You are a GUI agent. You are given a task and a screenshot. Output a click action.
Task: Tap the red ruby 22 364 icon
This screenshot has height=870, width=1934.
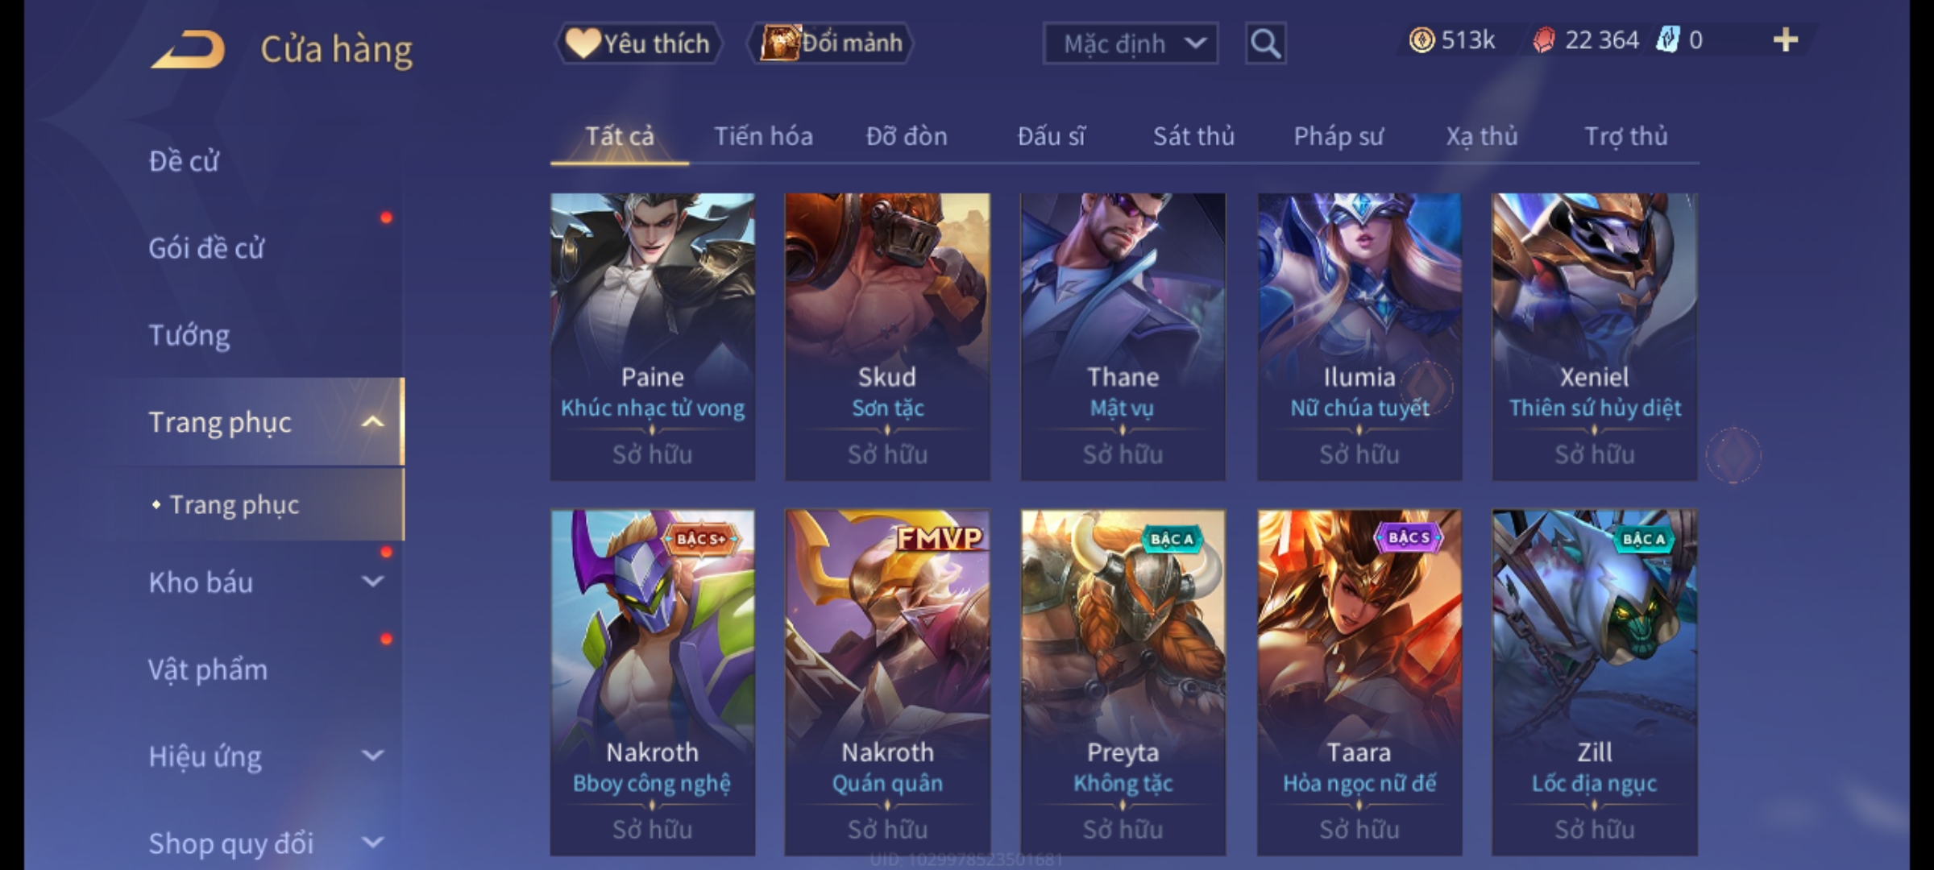click(1543, 40)
